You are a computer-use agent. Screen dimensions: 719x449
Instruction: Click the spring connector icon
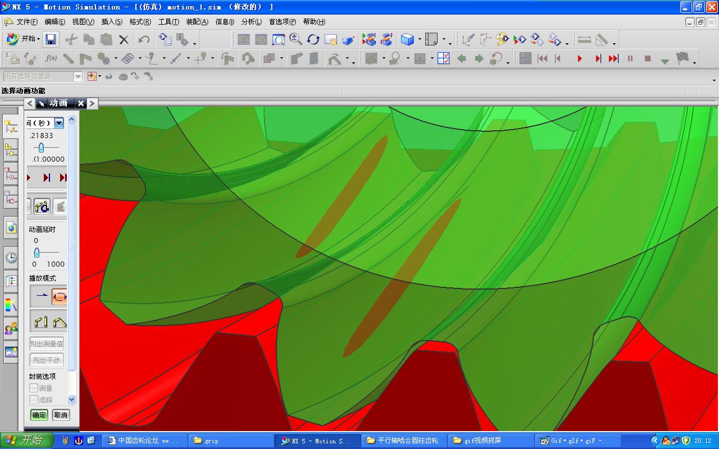pyautogui.click(x=128, y=58)
